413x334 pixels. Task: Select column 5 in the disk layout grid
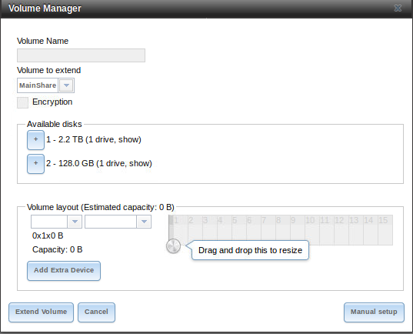click(238, 230)
